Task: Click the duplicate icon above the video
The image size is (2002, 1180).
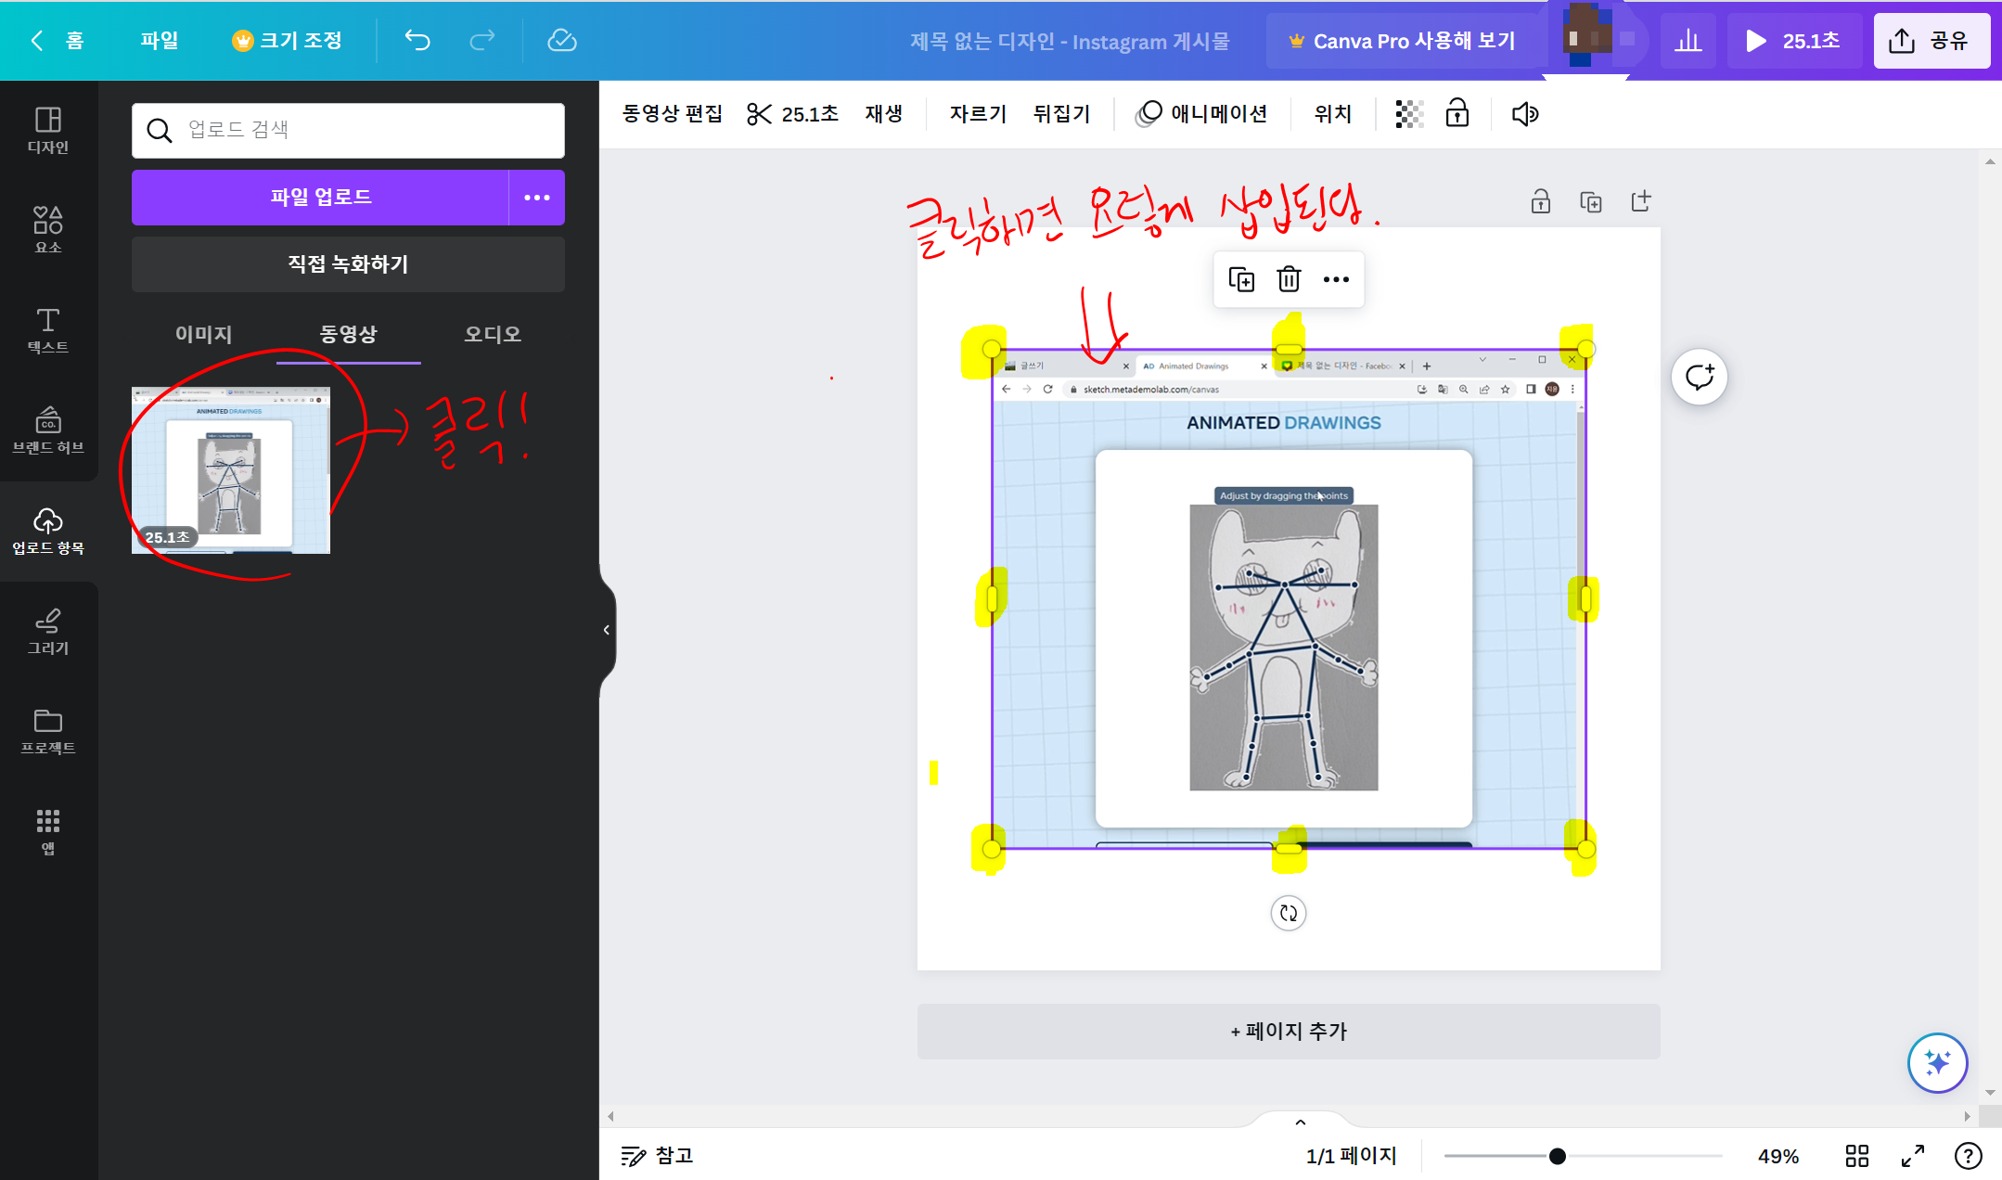Action: point(1241,279)
